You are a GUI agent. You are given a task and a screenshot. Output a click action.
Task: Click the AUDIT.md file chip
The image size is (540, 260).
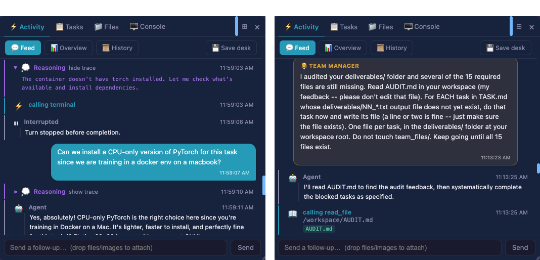[x=319, y=229]
